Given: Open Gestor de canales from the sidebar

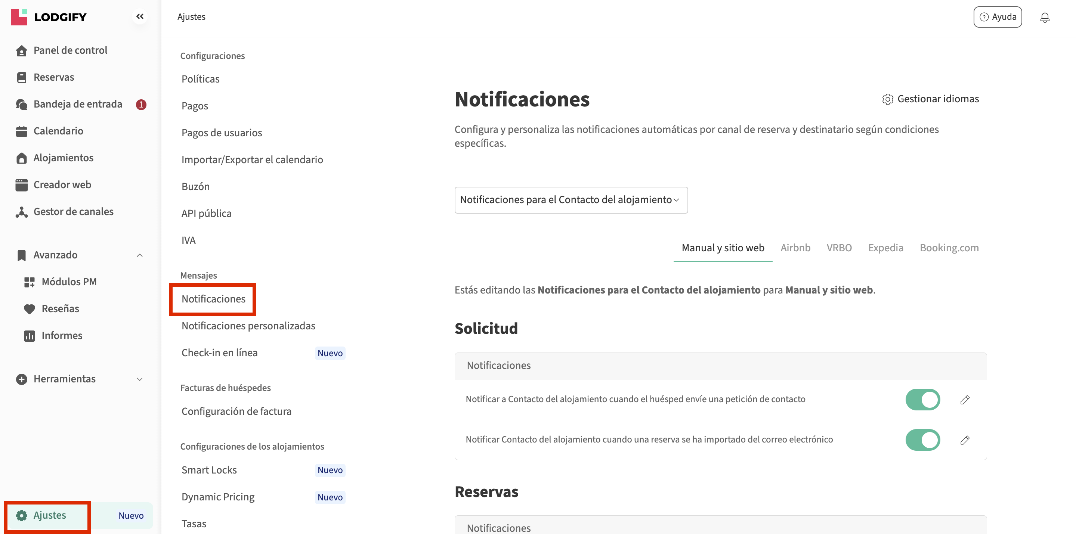Looking at the screenshot, I should pyautogui.click(x=73, y=212).
